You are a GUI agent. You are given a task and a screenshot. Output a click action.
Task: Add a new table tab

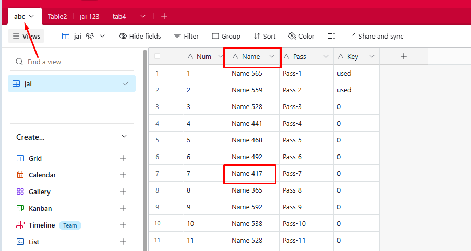pos(164,16)
